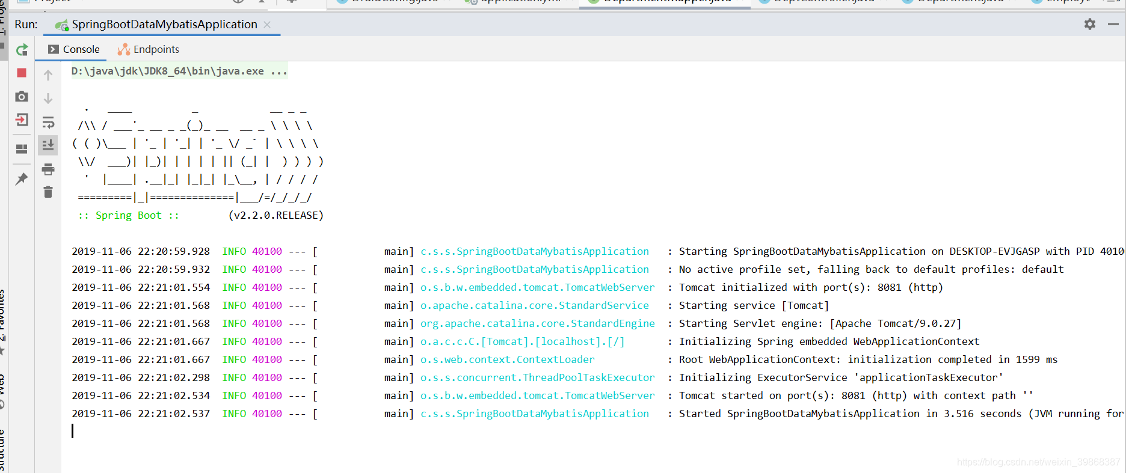Hide the Run tool window with the minus icon
This screenshot has height=473, width=1126.
[x=1113, y=24]
